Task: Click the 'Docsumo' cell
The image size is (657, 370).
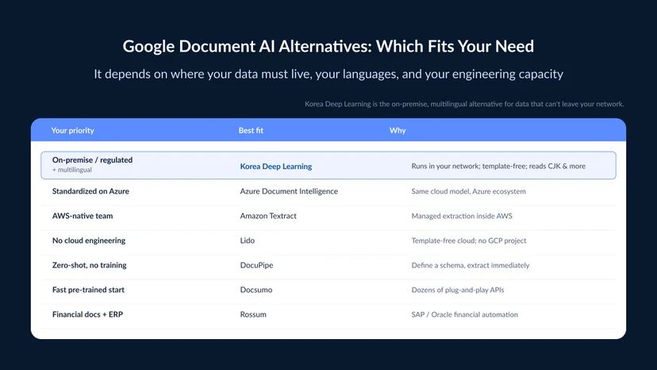Action: (256, 290)
